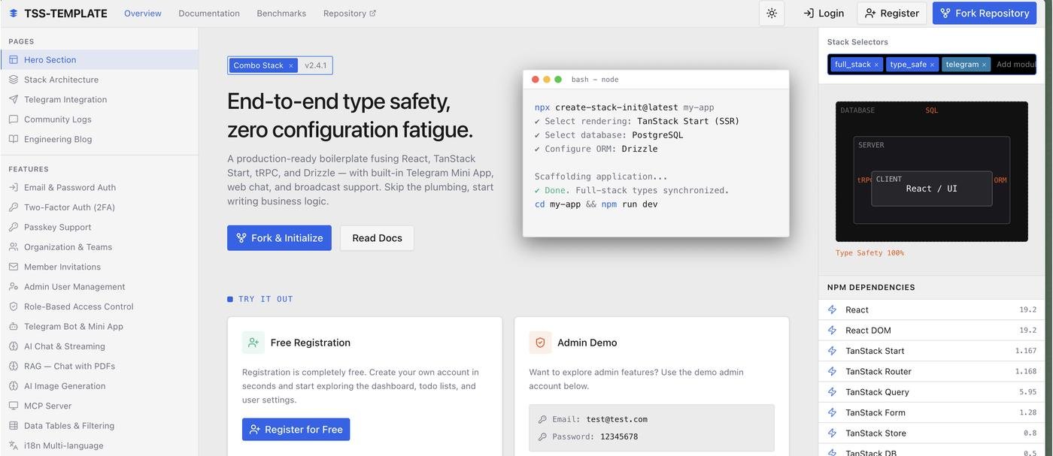Click the demo password 12345678
1053x456 pixels.
(x=619, y=436)
